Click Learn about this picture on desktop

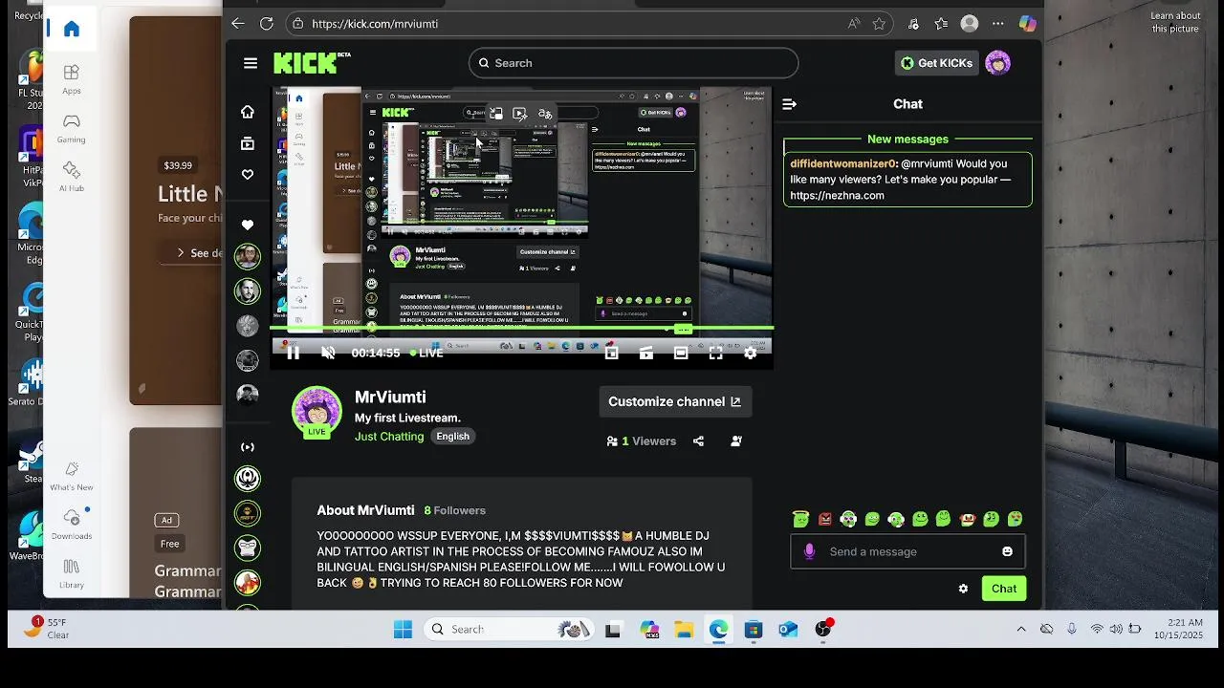1175,22
